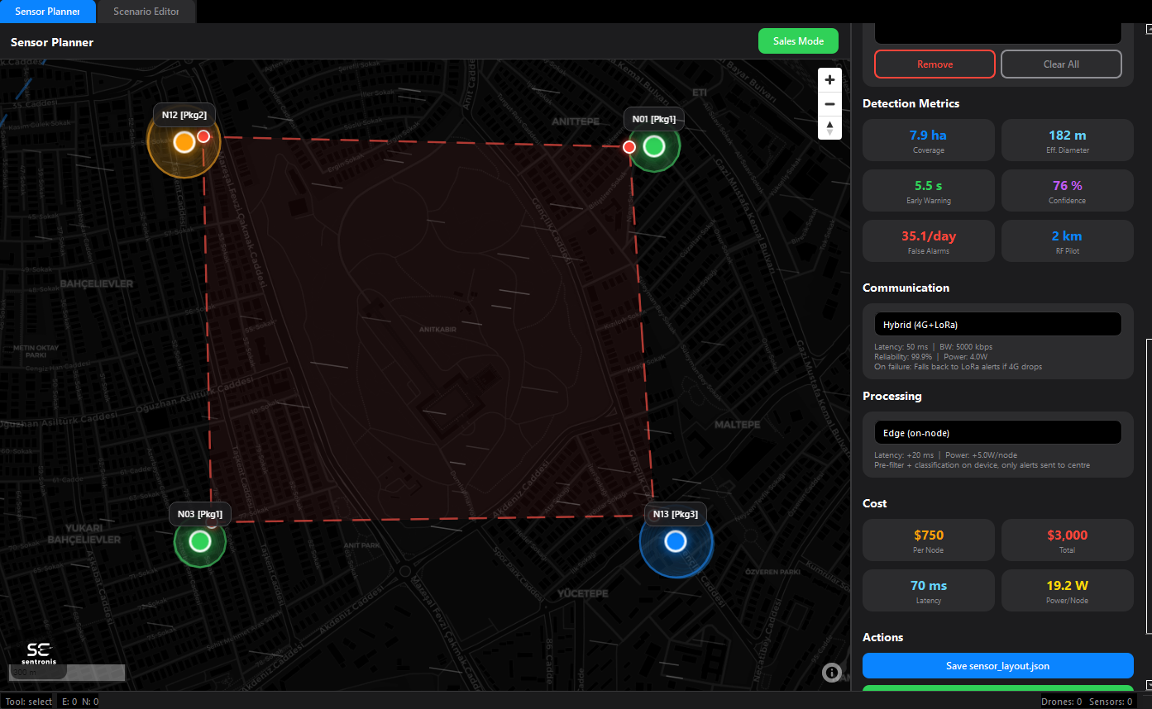Select the Sensor Planner tab
The height and width of the screenshot is (709, 1152).
47,12
